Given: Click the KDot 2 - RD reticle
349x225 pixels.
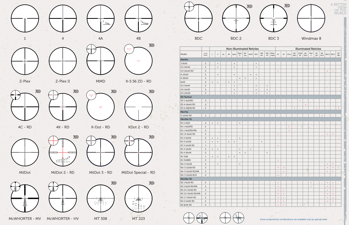Looking at the screenshot, I should point(139,107).
